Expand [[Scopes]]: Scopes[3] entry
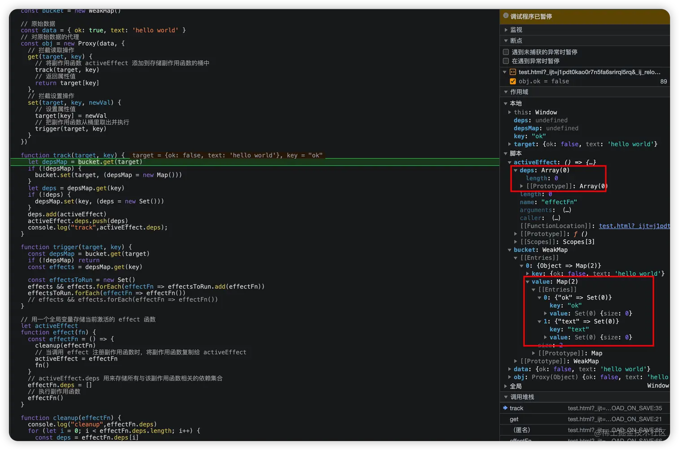Screen dimensions: 679x450 pyautogui.click(x=516, y=242)
